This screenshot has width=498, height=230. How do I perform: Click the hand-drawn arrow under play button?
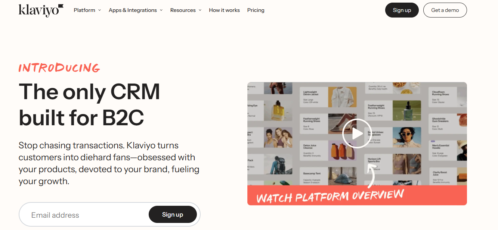[x=371, y=176]
